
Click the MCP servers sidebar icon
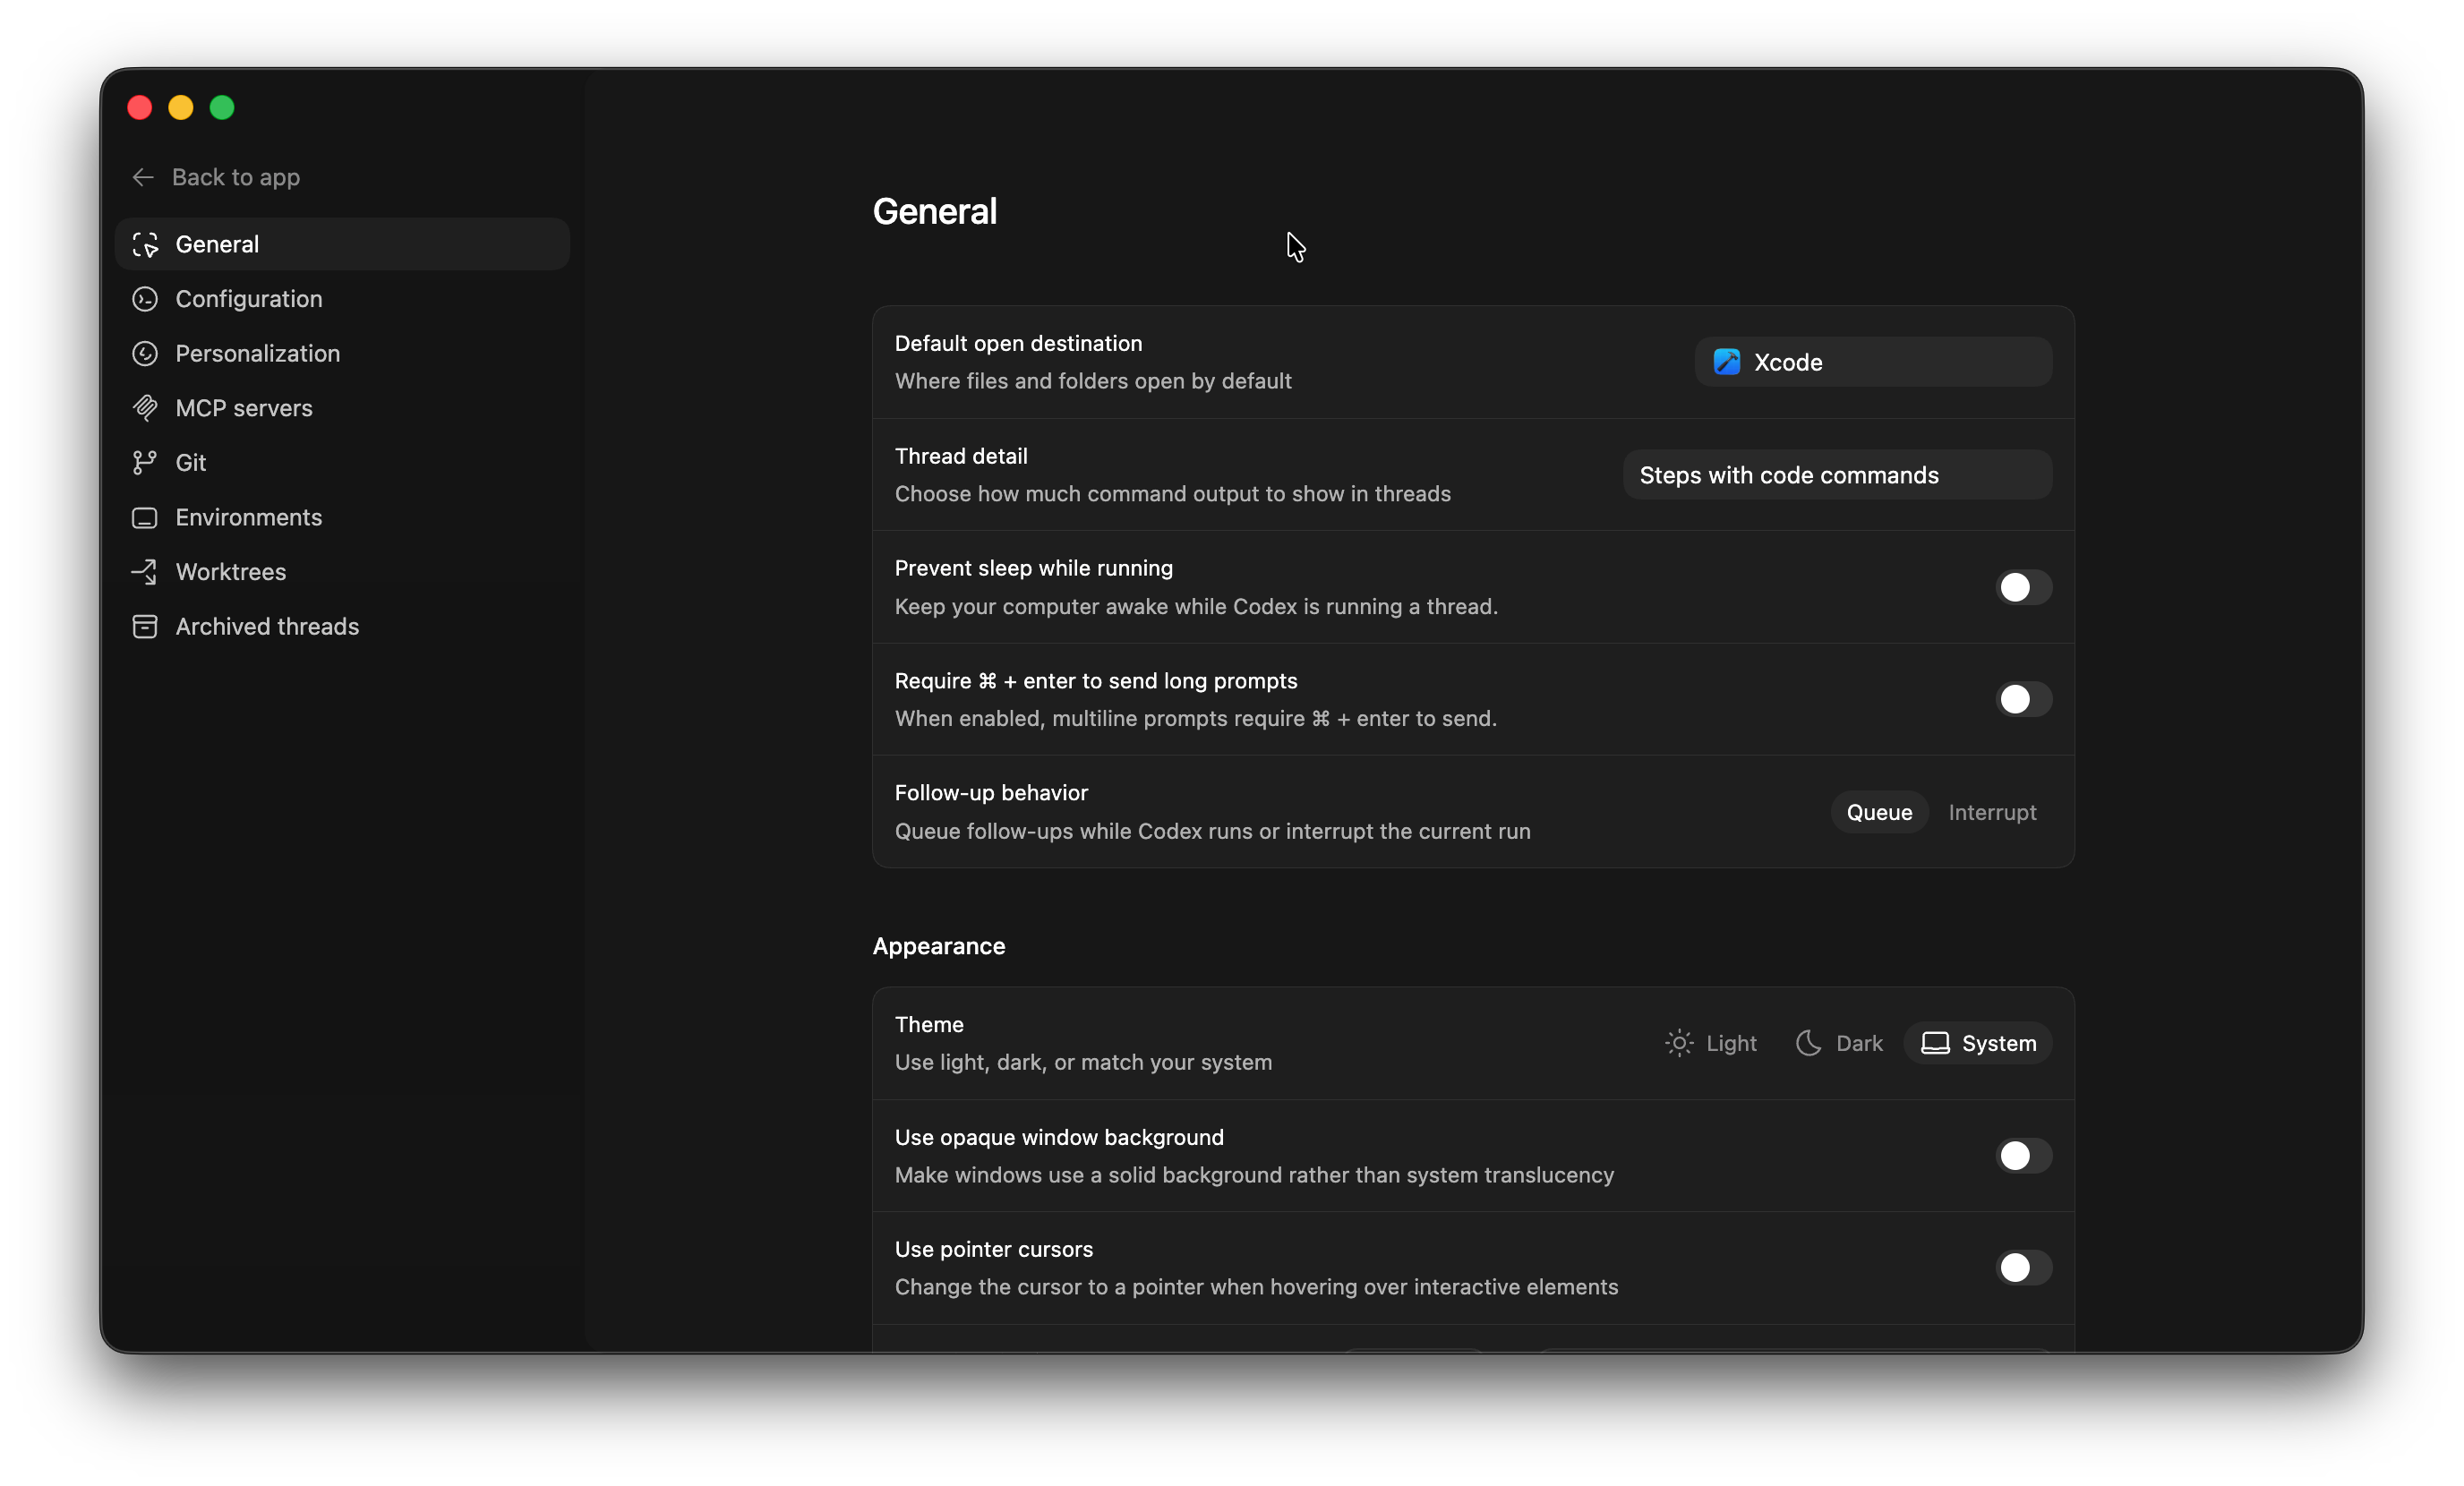pyautogui.click(x=145, y=408)
